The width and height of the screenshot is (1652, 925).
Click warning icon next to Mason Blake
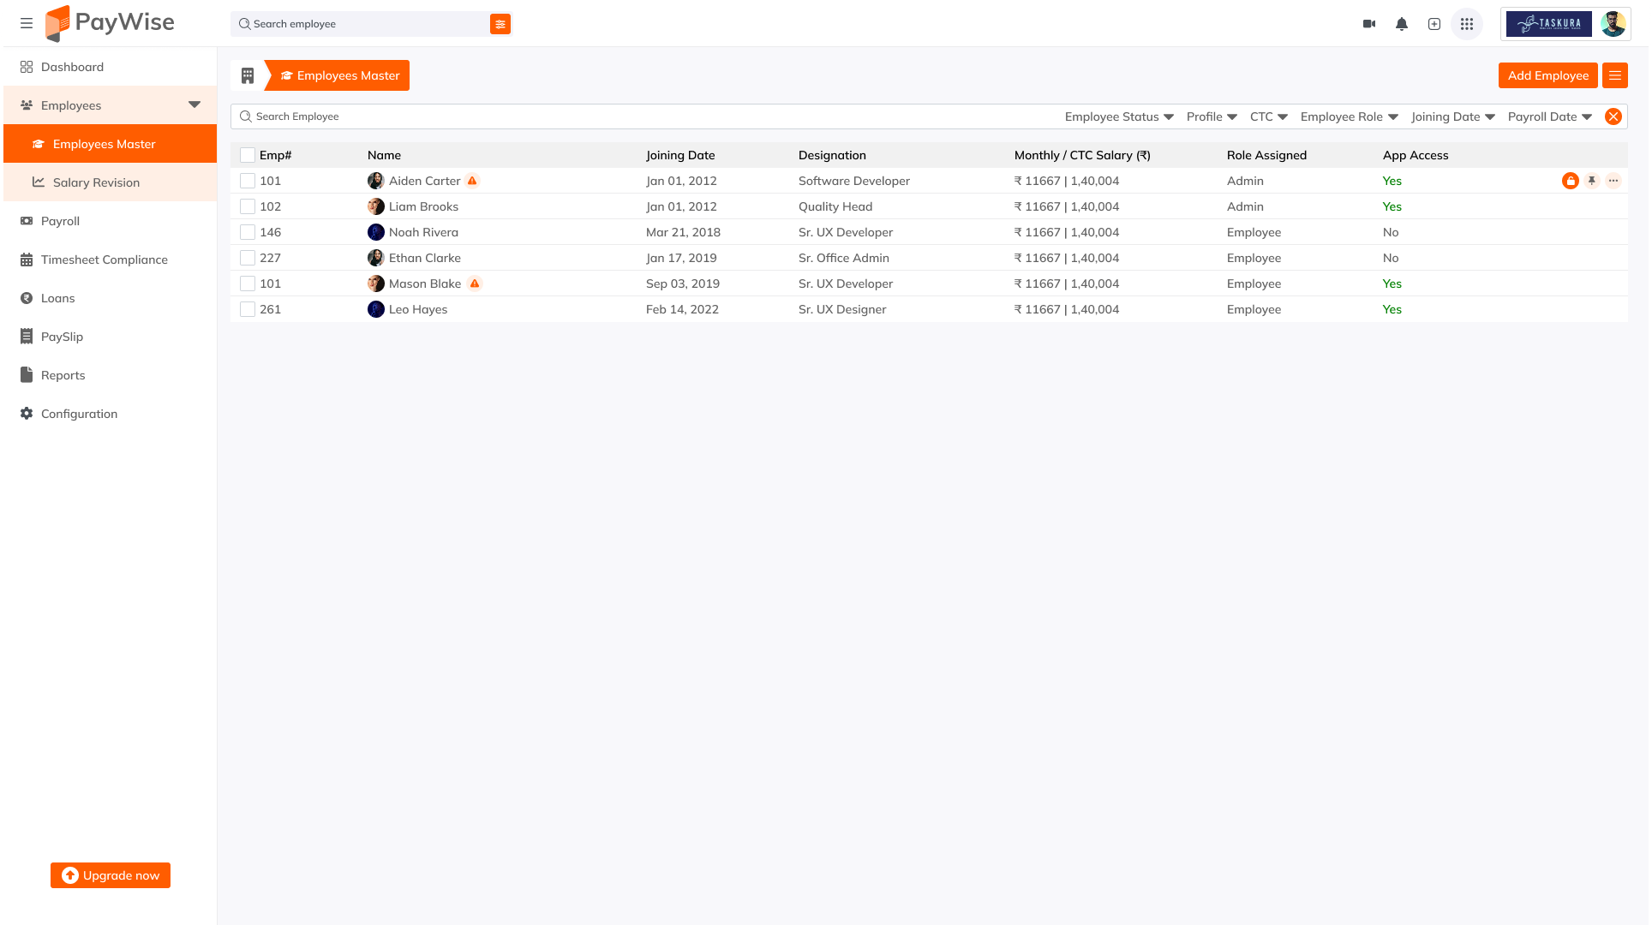click(475, 283)
